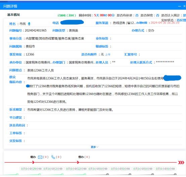Click the first red arrow marker on timeline
The height and width of the screenshot is (177, 186).
pyautogui.click(x=33, y=163)
